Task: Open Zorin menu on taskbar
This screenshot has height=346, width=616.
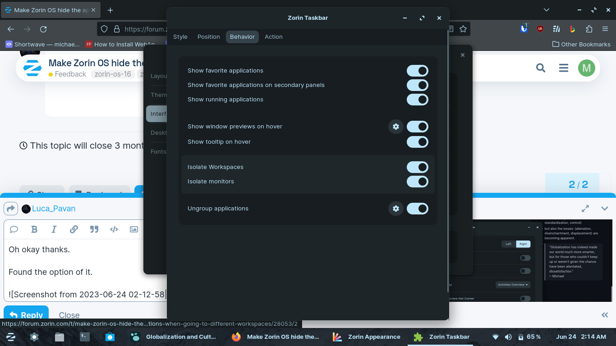Action: [x=10, y=337]
